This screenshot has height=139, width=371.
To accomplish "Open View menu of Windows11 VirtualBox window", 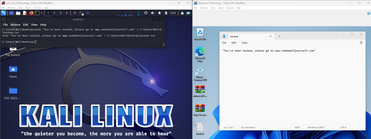I will pyautogui.click(x=213, y=8).
